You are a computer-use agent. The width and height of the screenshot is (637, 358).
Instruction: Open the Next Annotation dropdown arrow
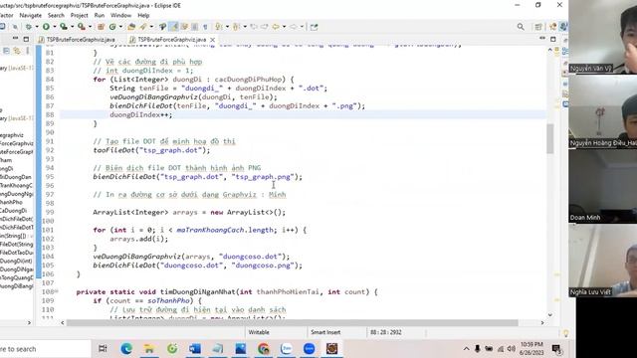[x=227, y=27]
